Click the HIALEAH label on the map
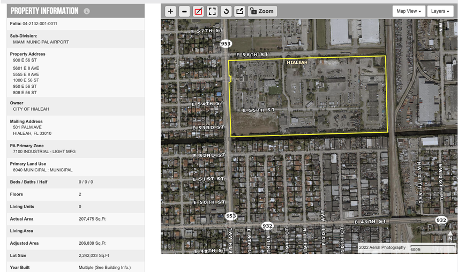458x272 pixels. coord(297,63)
